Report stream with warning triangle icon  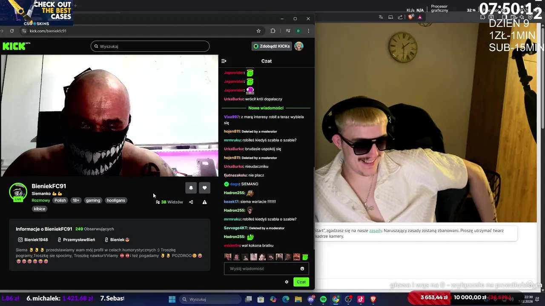click(204, 202)
